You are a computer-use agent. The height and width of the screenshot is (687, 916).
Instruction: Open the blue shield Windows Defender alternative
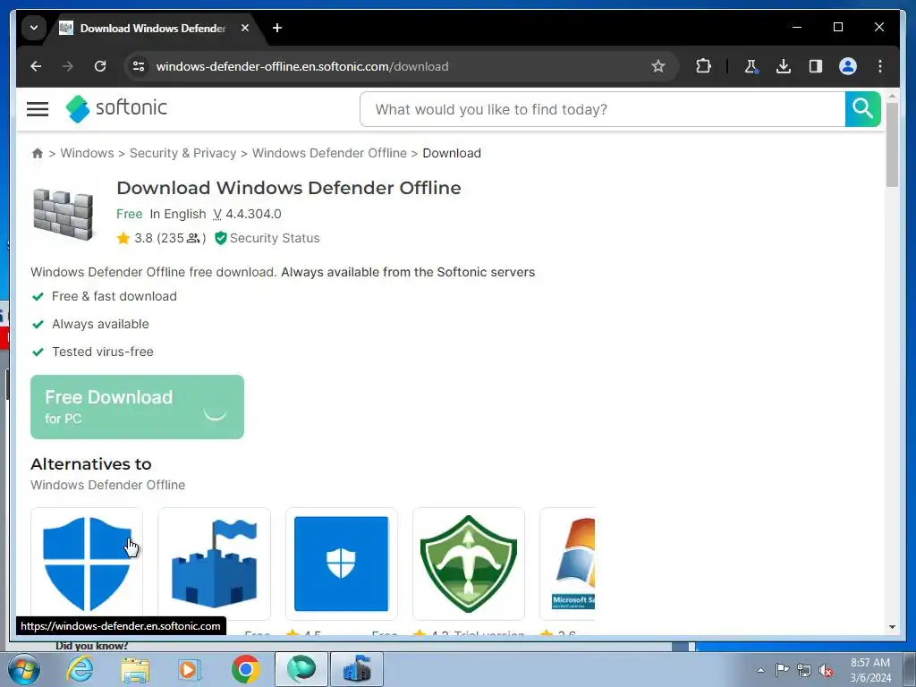pos(87,564)
